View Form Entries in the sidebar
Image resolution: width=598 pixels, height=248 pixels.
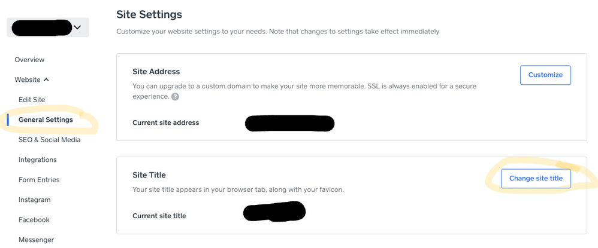pos(39,180)
